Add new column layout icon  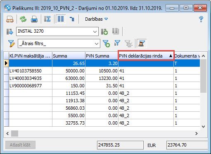point(104,31)
